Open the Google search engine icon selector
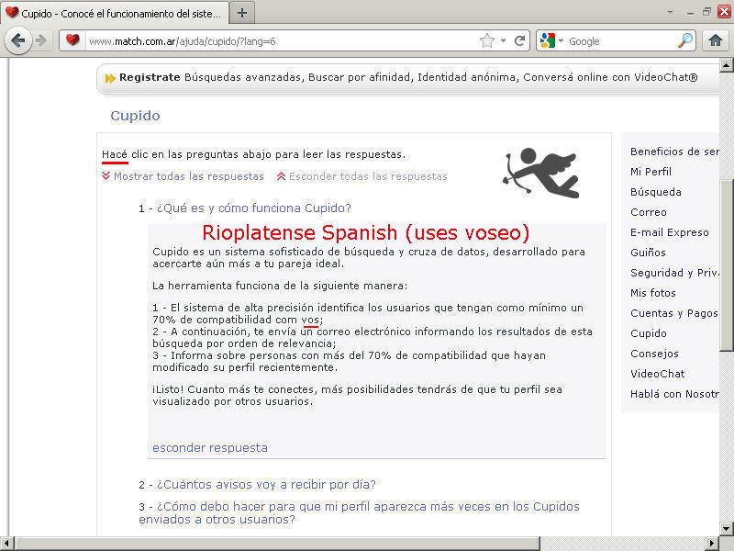The width and height of the screenshot is (734, 551). coord(551,40)
